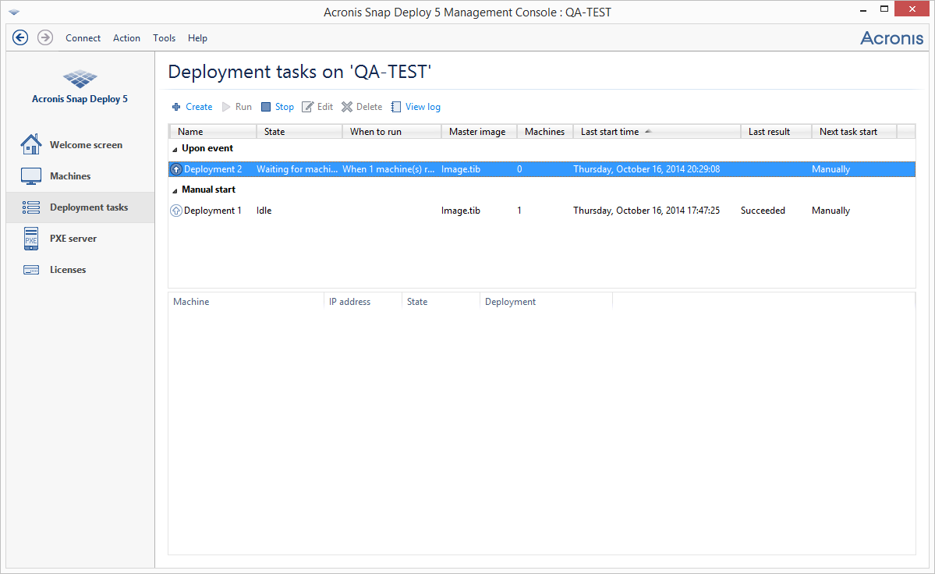Delete the selected deployment task
This screenshot has width=935, height=574.
point(361,106)
